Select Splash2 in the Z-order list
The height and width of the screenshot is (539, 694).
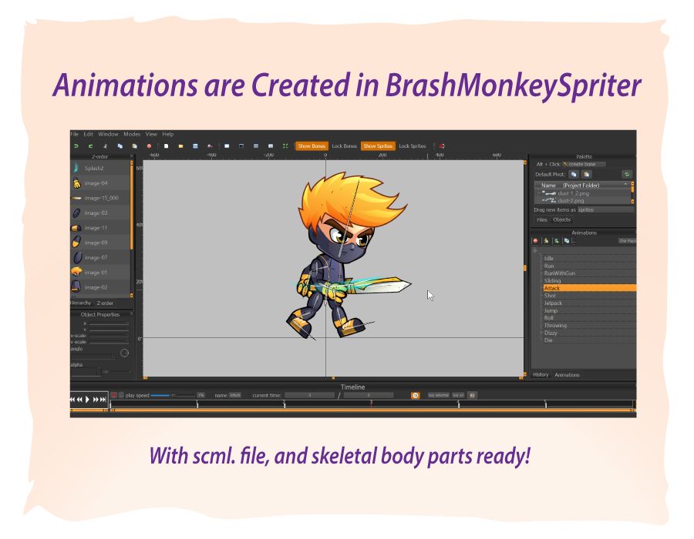(x=100, y=168)
